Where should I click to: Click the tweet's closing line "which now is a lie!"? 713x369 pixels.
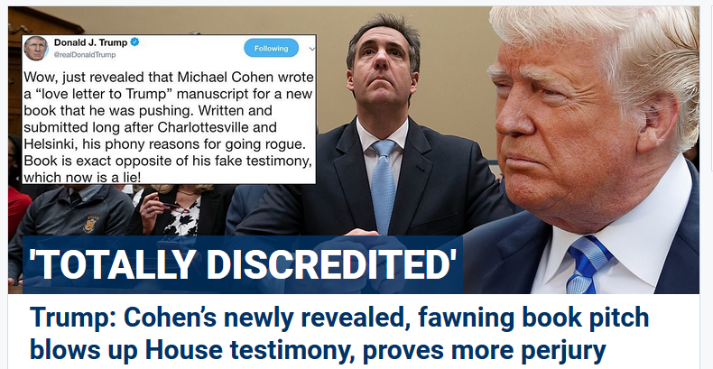click(x=82, y=177)
